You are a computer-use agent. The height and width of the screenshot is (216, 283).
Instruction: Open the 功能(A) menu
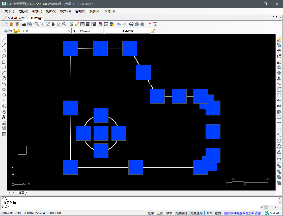point(23,11)
